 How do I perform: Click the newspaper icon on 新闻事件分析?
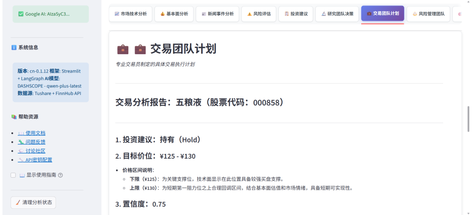(204, 14)
